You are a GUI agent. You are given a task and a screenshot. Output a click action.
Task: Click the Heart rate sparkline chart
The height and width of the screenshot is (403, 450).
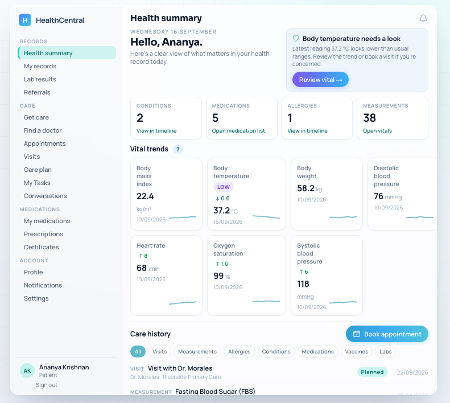click(x=183, y=302)
